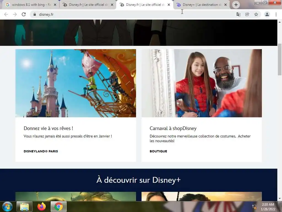Close the Disney+ tab

tap(226, 5)
